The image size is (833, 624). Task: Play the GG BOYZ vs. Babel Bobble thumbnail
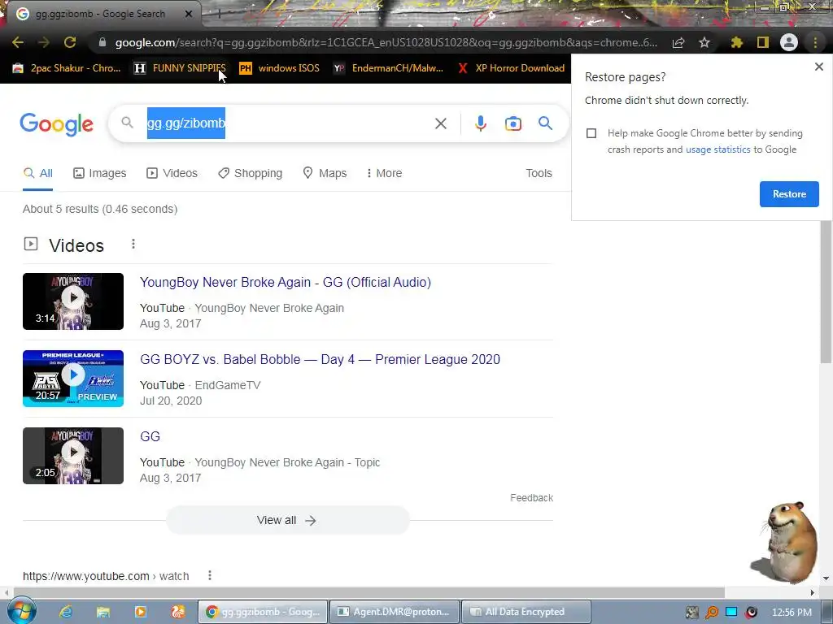point(73,379)
